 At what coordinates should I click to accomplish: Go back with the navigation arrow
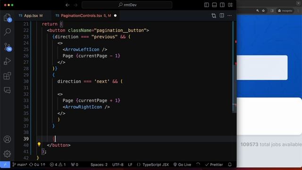pyautogui.click(x=67, y=5)
